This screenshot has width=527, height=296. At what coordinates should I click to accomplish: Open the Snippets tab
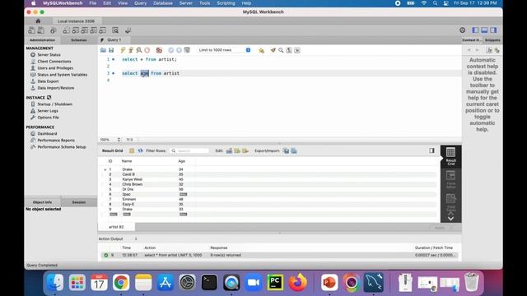pos(492,40)
